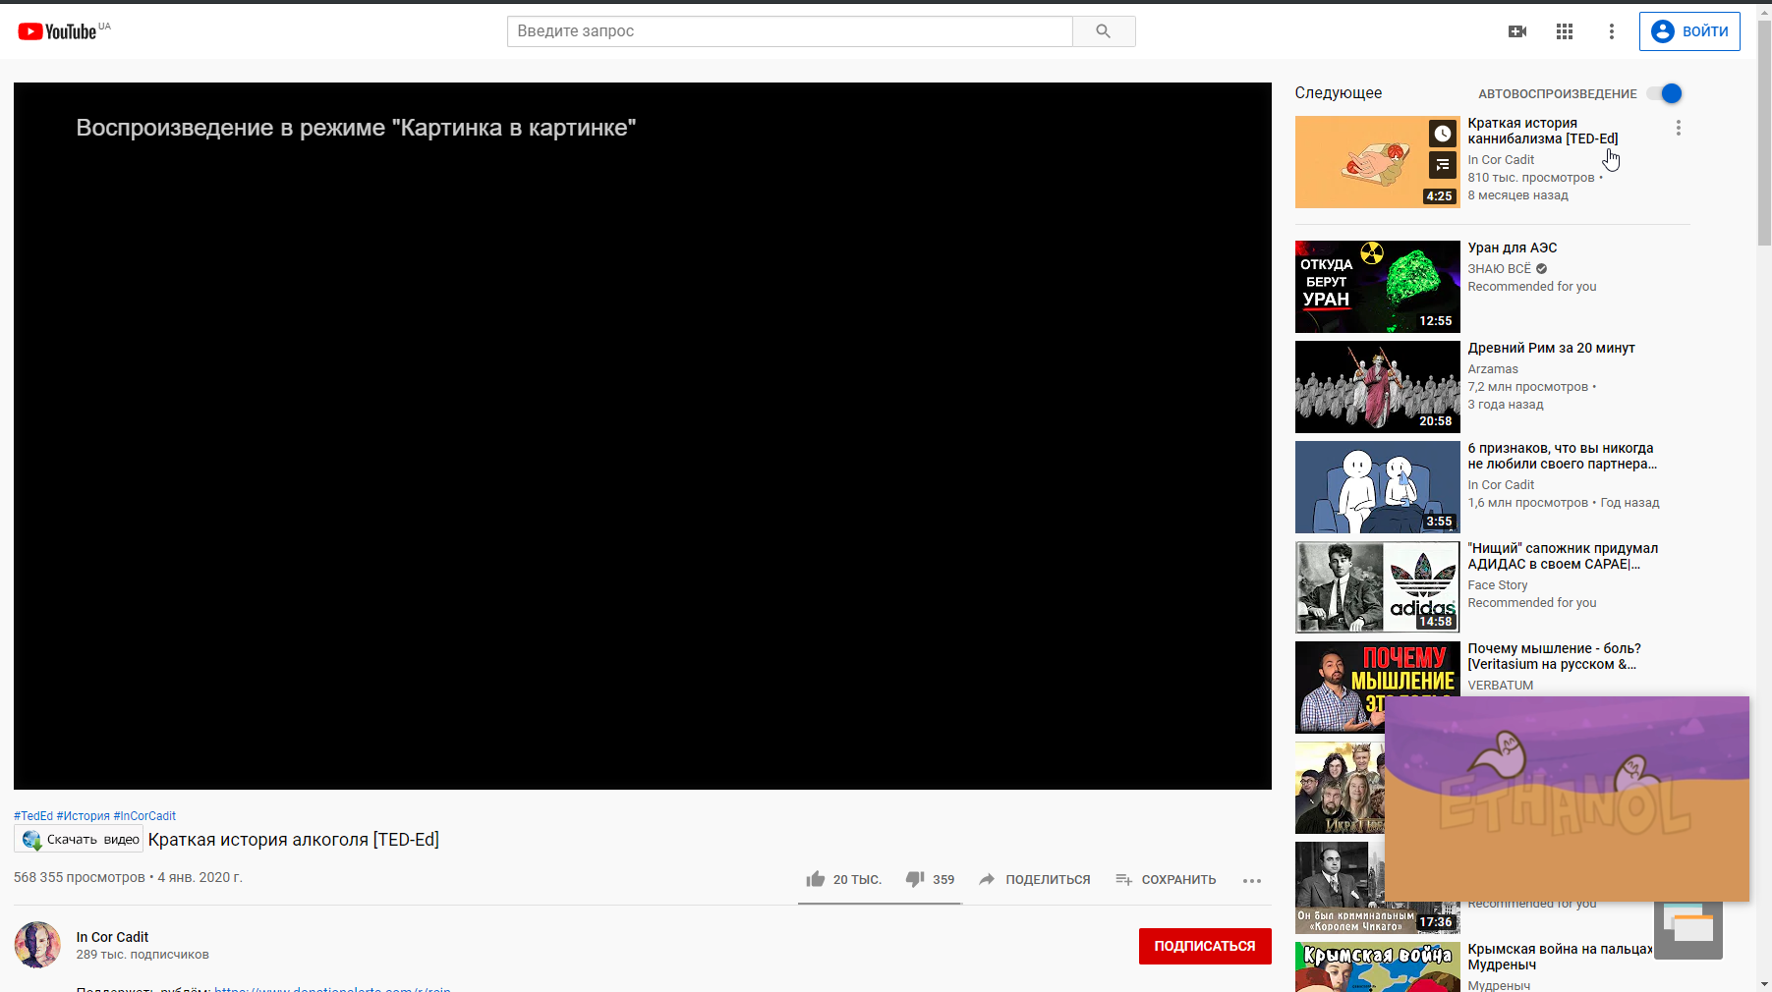Click the ПОДЕЛИТЬСЯ share button
1772x992 pixels.
click(x=1035, y=879)
